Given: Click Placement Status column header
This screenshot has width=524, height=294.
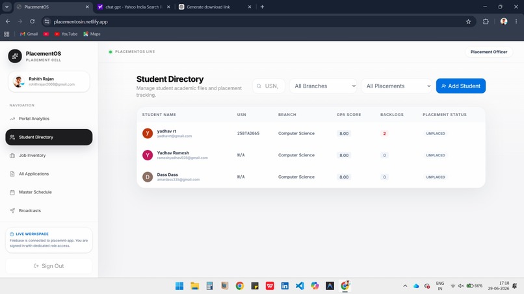Looking at the screenshot, I should pos(445,114).
